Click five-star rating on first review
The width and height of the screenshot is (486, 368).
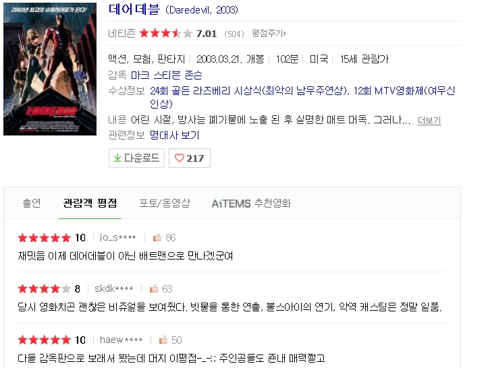coord(45,238)
